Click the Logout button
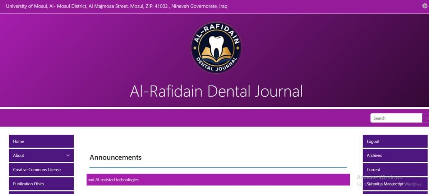429x194 pixels. pyautogui.click(x=395, y=141)
